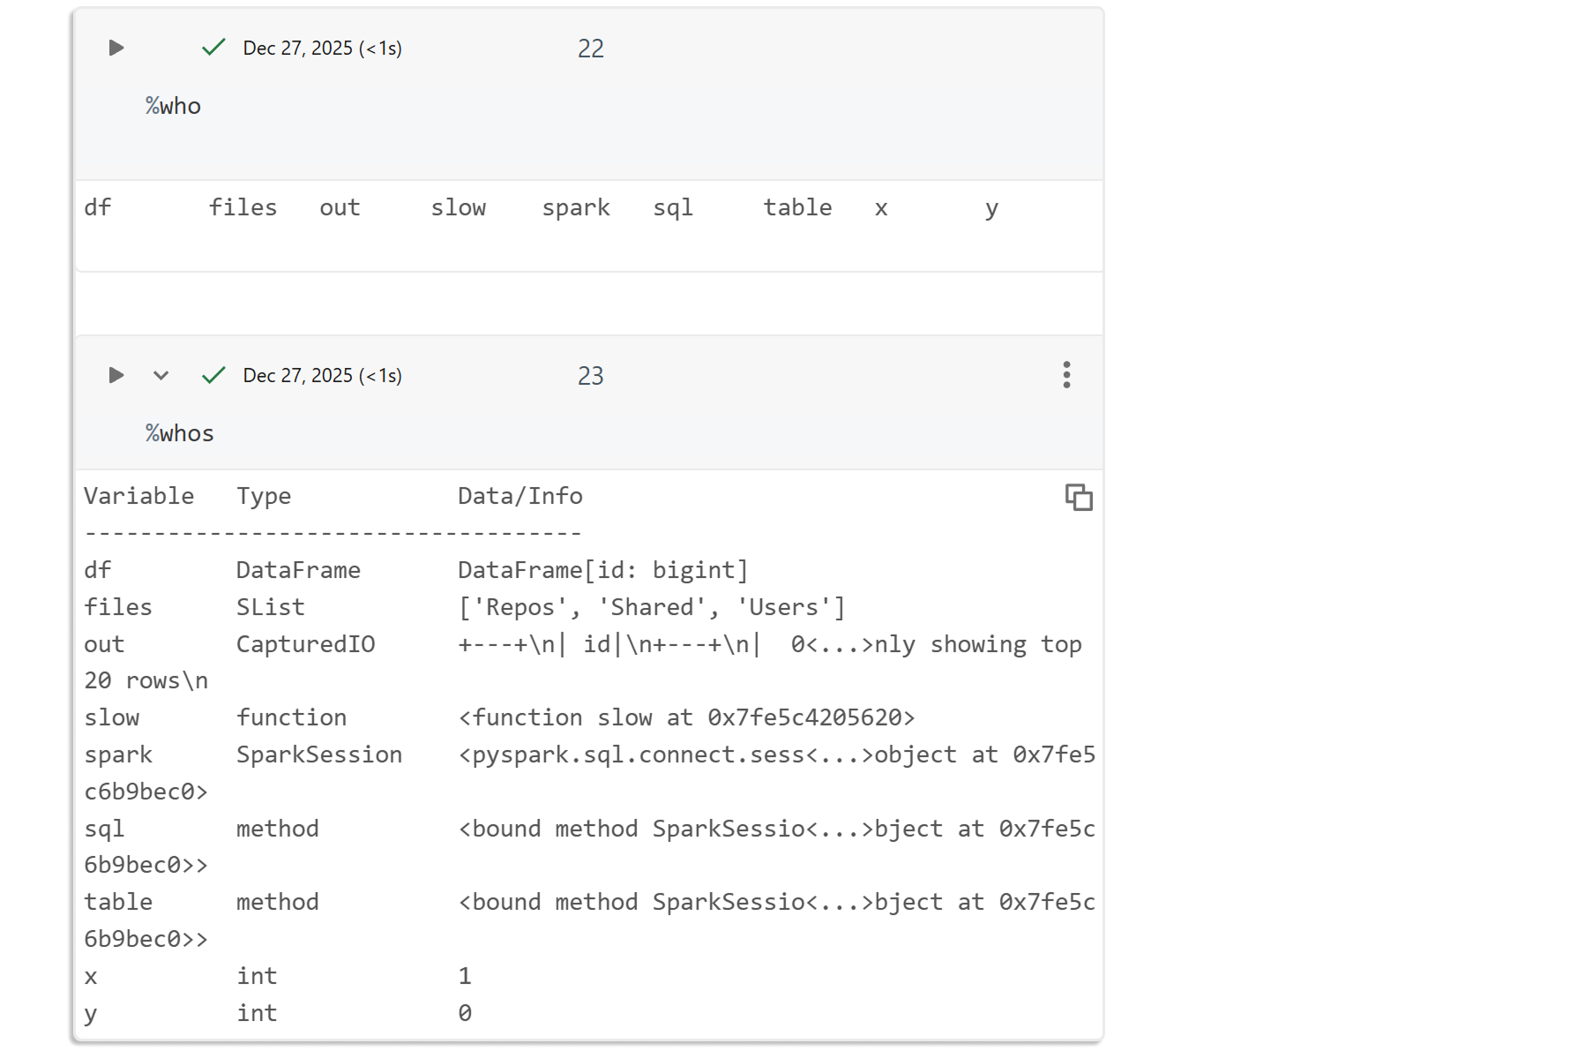The width and height of the screenshot is (1577, 1051).
Task: Open run timestamp details for cell 22
Action: tap(322, 49)
